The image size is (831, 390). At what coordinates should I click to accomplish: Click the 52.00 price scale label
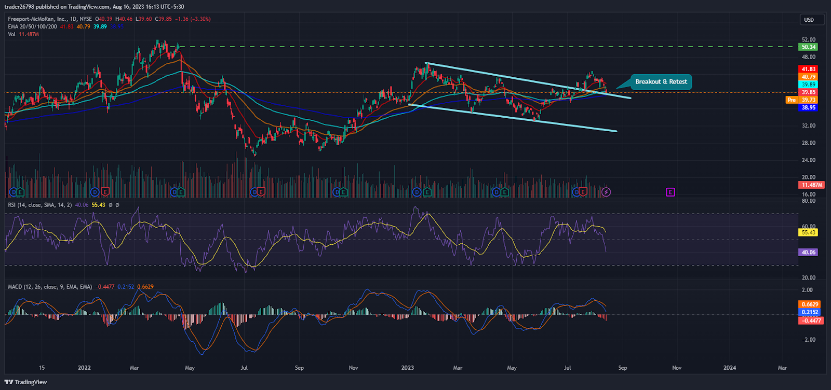point(809,39)
